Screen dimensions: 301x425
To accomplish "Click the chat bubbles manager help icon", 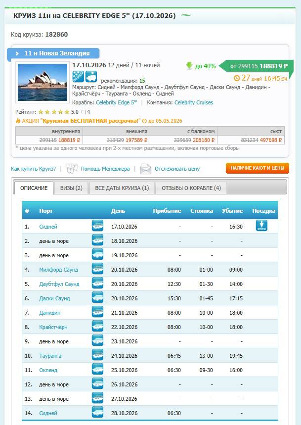I will [x=72, y=169].
